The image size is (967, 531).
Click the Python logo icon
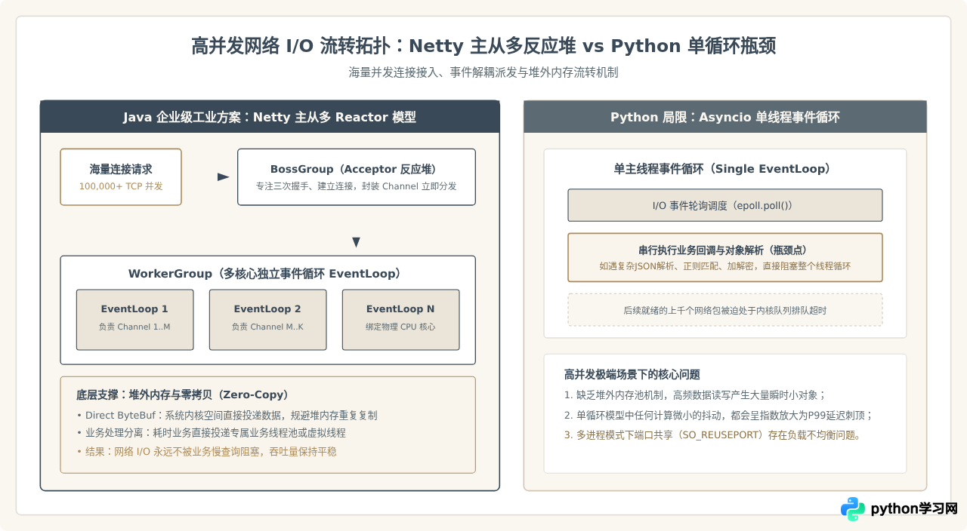pos(853,509)
